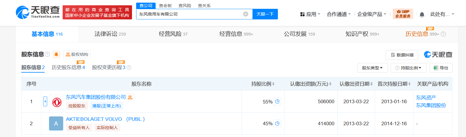This screenshot has width=466, height=137.
Task: Expand shareholder row 1 with plus
Action: pyautogui.click(x=45, y=101)
